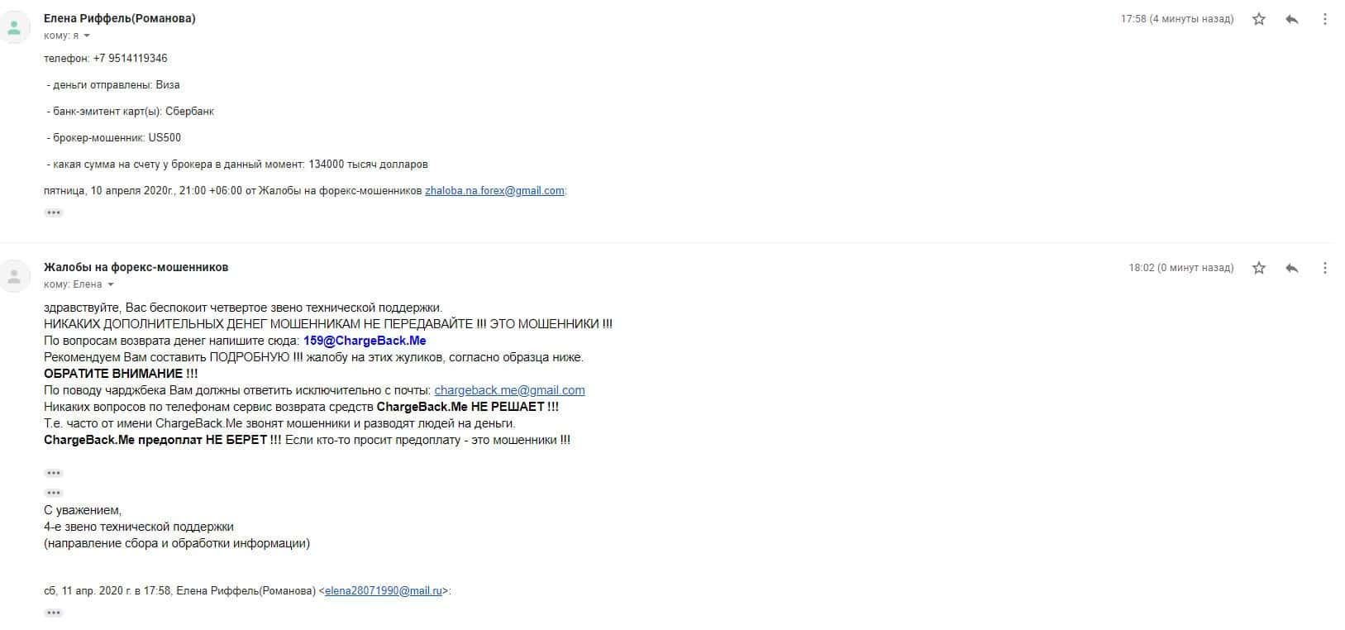Click Елена Риффель's sender avatar
The height and width of the screenshot is (630, 1345).
pyautogui.click(x=14, y=26)
